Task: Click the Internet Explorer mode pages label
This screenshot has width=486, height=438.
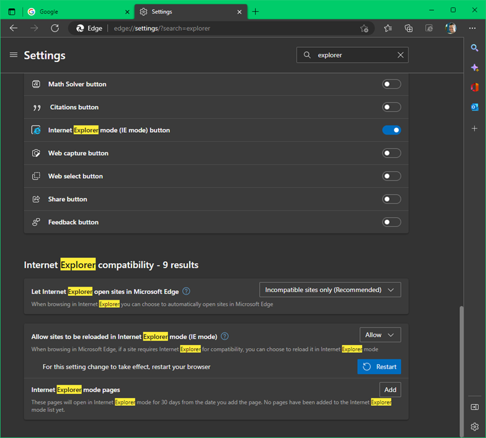Action: (76, 390)
